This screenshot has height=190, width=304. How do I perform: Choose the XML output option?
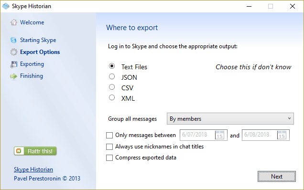point(112,97)
